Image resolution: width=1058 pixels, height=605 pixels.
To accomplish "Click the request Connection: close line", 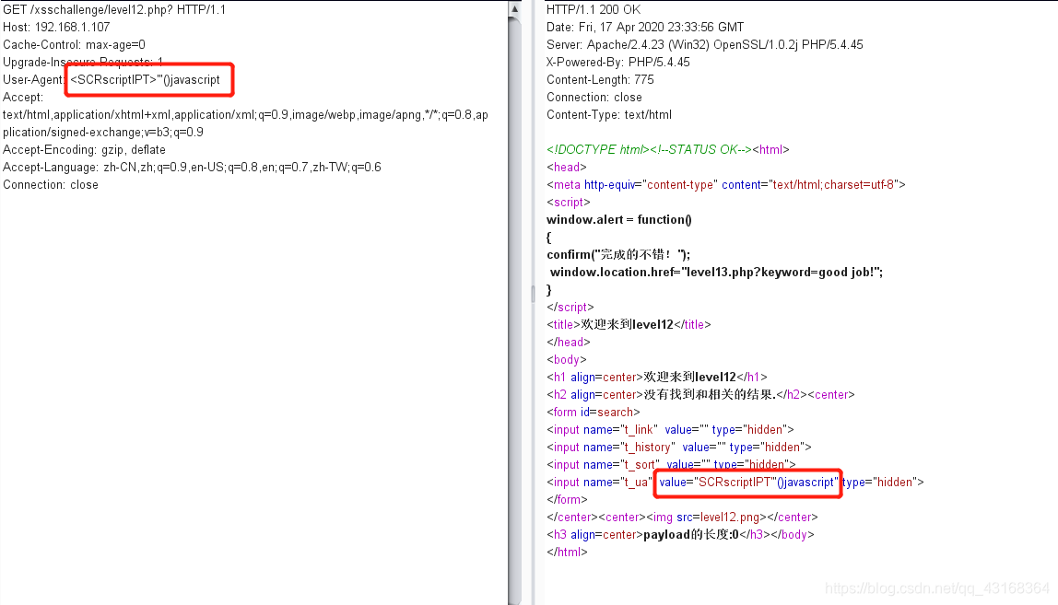I will (x=51, y=185).
